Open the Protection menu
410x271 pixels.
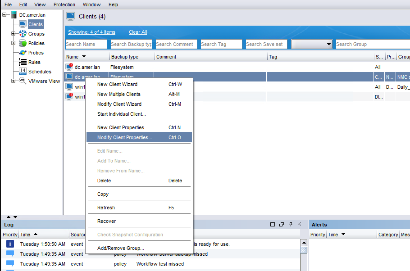(x=64, y=5)
